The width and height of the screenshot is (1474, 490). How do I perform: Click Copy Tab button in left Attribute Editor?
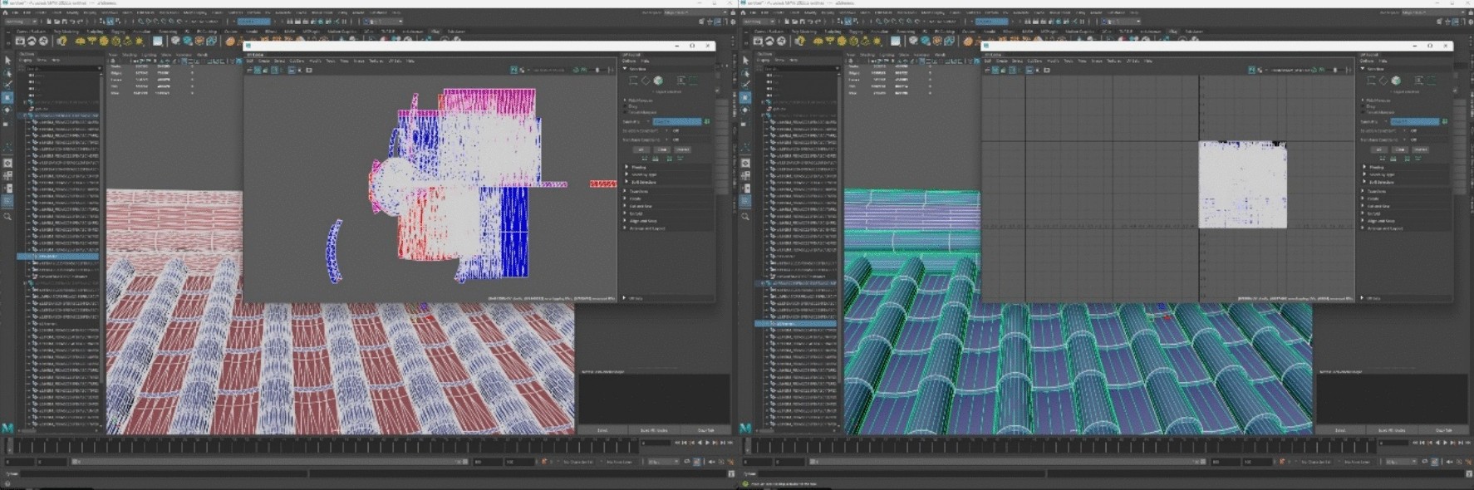(705, 430)
